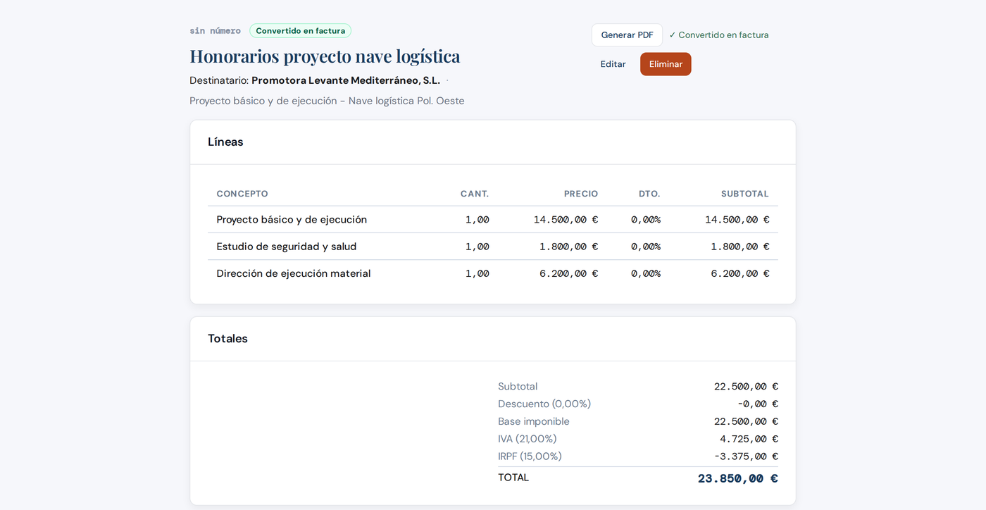Click the 'IVA (21,00%)' label
The height and width of the screenshot is (510, 986).
click(x=528, y=439)
